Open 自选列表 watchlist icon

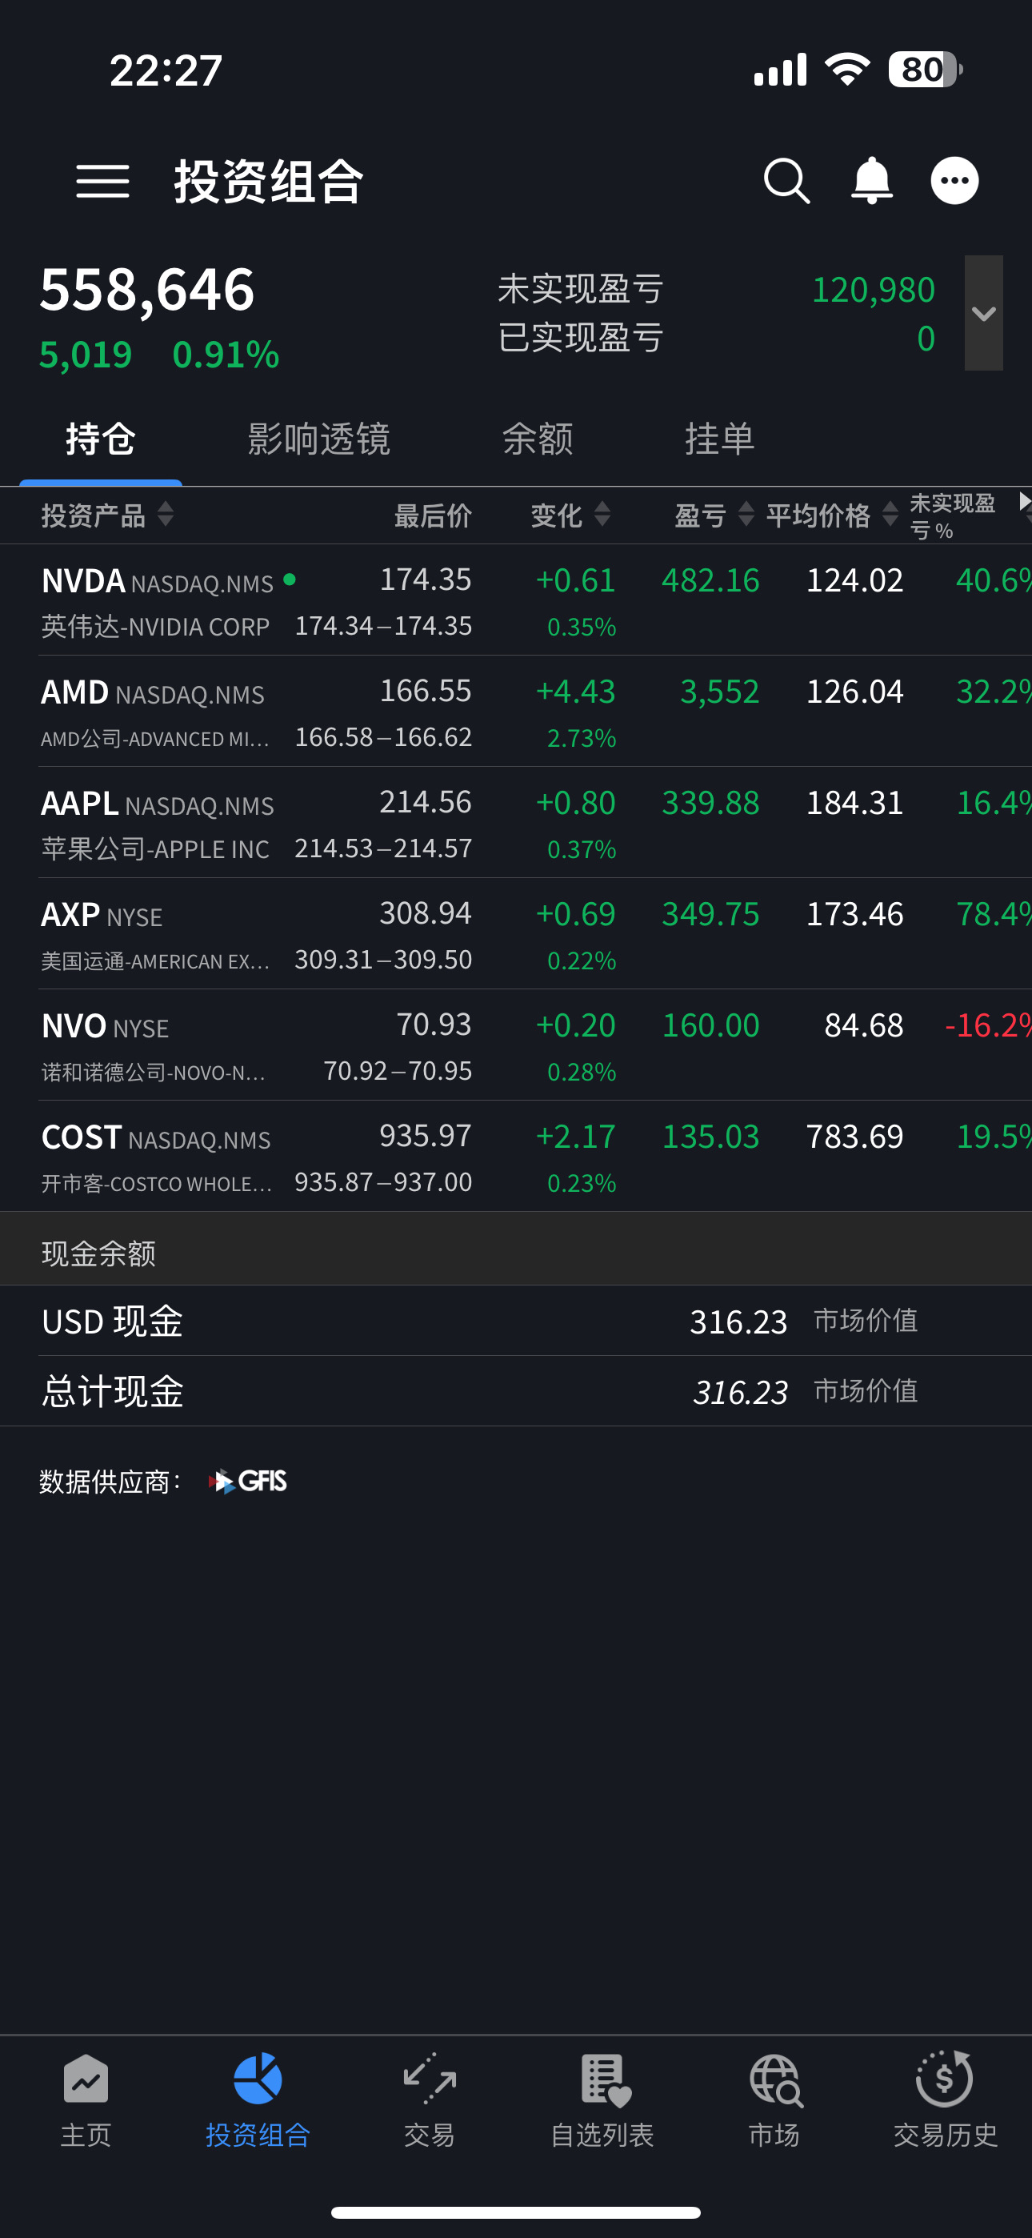[x=605, y=2080]
